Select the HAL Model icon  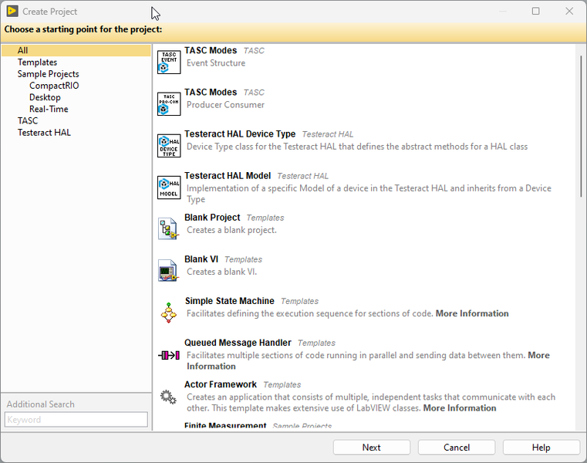tap(169, 188)
